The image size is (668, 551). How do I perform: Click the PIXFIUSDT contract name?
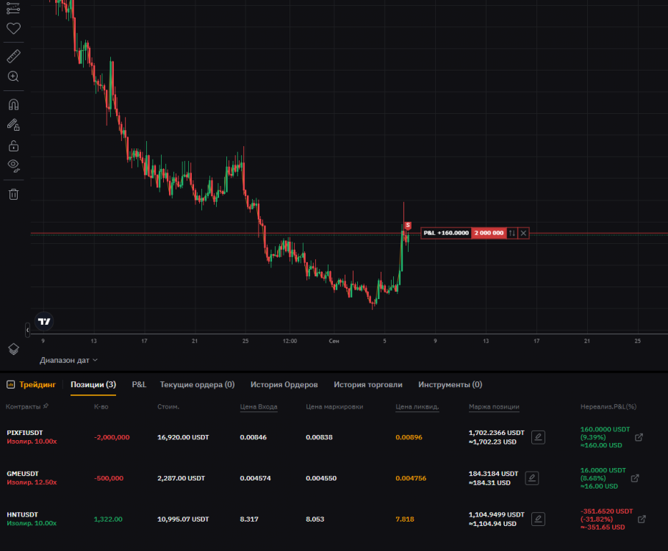pos(25,433)
